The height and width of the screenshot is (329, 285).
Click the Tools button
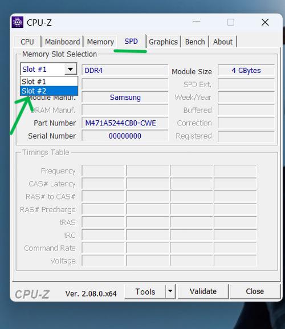click(x=145, y=291)
